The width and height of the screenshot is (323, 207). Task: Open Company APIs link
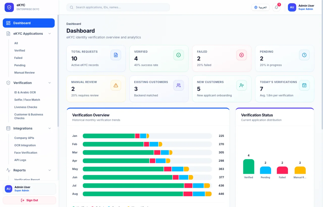(x=24, y=138)
